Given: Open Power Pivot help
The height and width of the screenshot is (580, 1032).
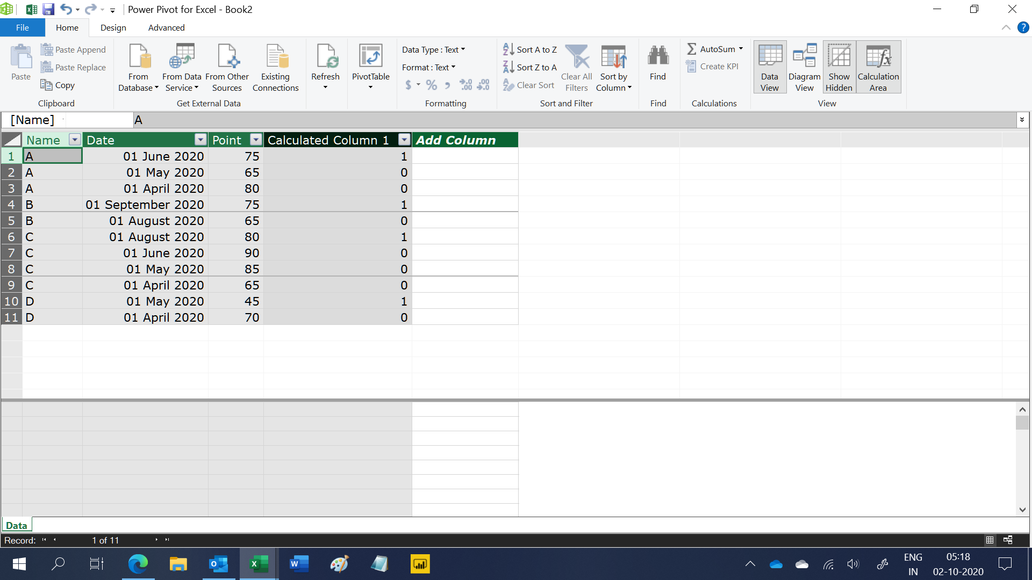Looking at the screenshot, I should [x=1023, y=28].
